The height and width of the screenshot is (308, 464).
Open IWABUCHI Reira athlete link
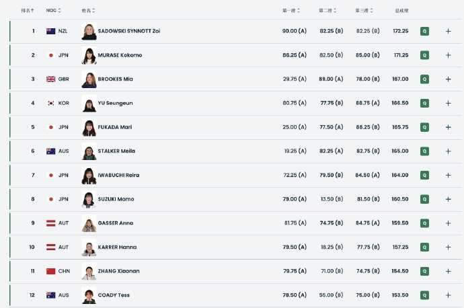point(118,175)
